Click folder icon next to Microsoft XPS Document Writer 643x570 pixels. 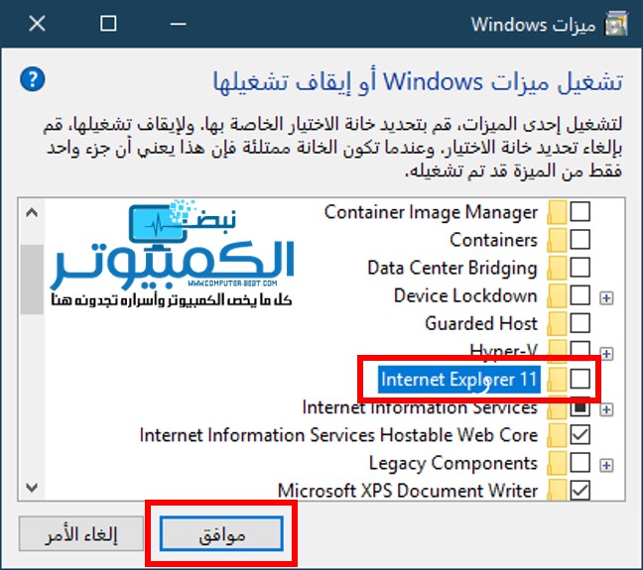click(558, 491)
